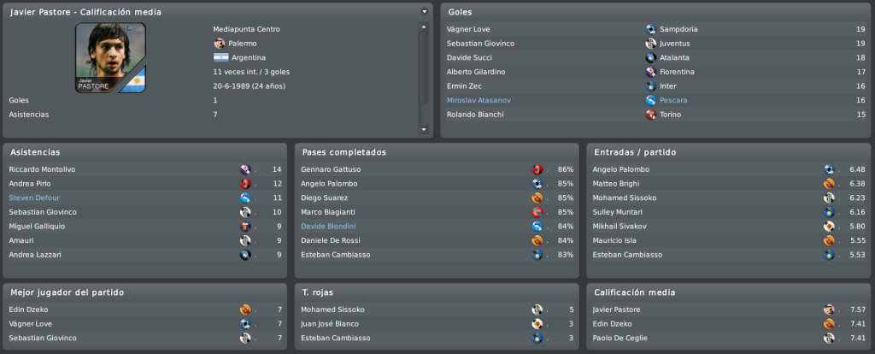Click the Torino badge beside Rolando Bianchi
The width and height of the screenshot is (875, 354).
coord(650,115)
